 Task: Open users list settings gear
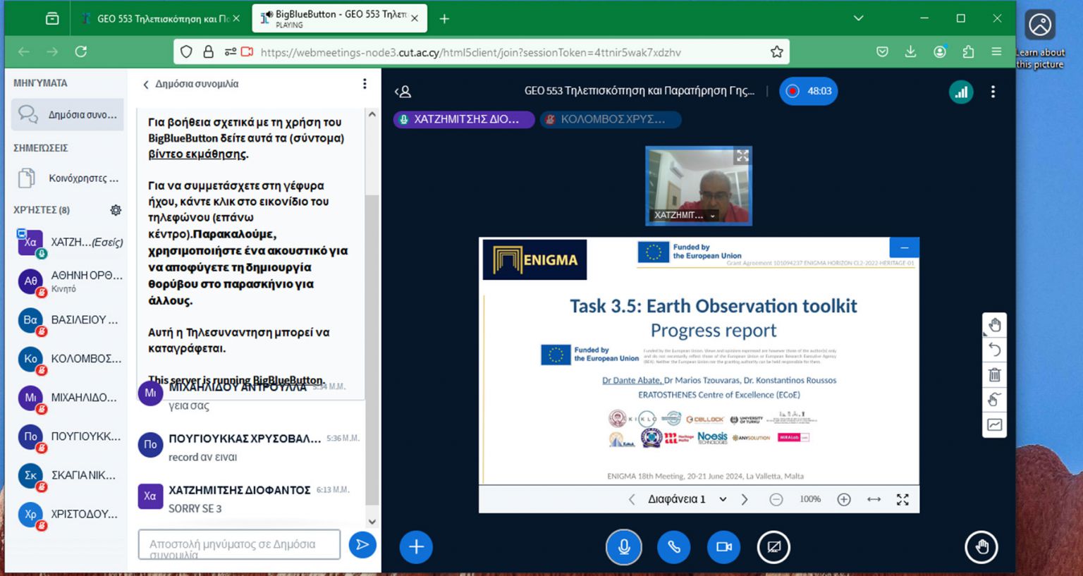click(x=116, y=210)
